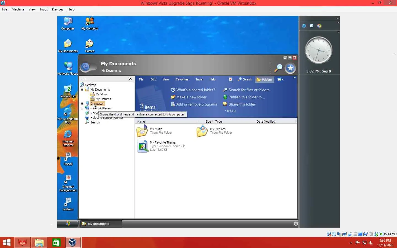Select the Recycle Bin desktop icon
The image size is (397, 248).
[x=68, y=91]
